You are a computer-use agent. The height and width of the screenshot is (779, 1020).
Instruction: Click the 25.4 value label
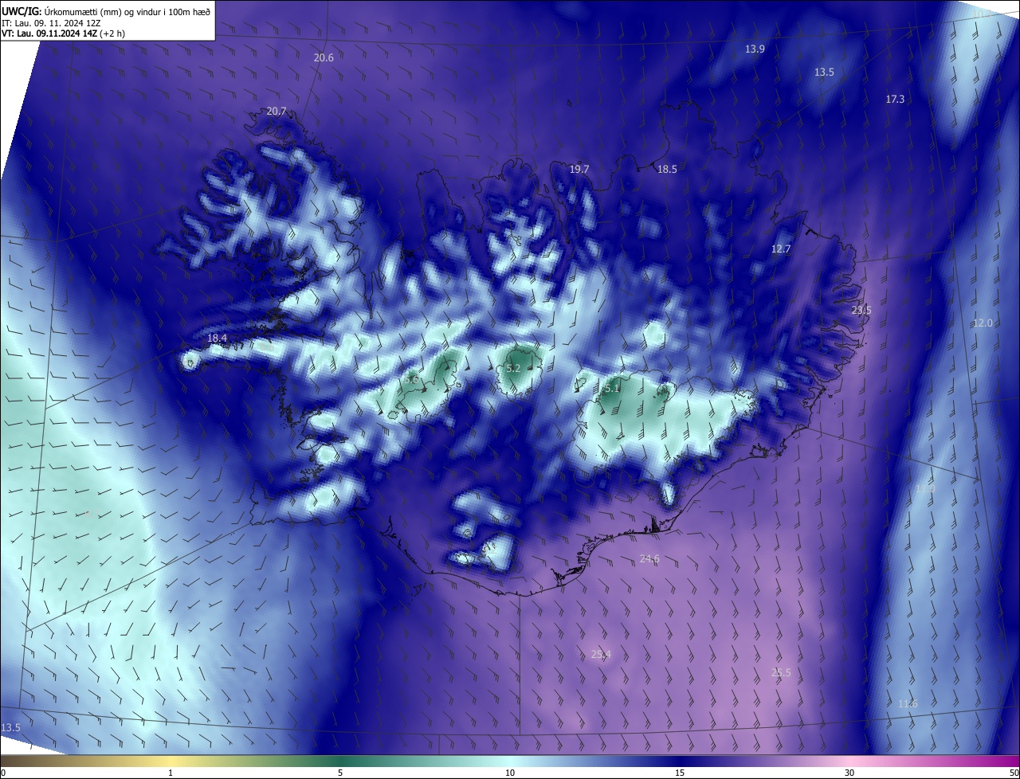601,654
